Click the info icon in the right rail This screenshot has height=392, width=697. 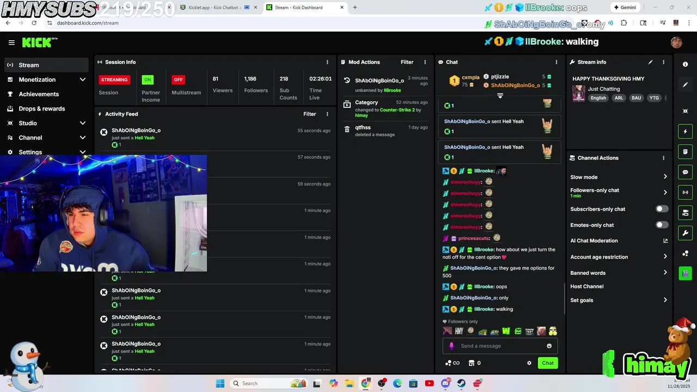686,64
